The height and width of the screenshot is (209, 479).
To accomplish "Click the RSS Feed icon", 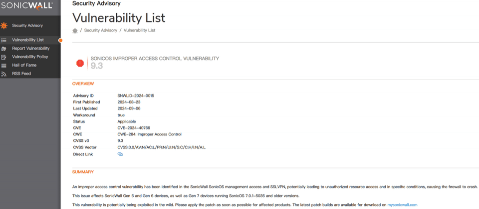I will tap(3, 74).
